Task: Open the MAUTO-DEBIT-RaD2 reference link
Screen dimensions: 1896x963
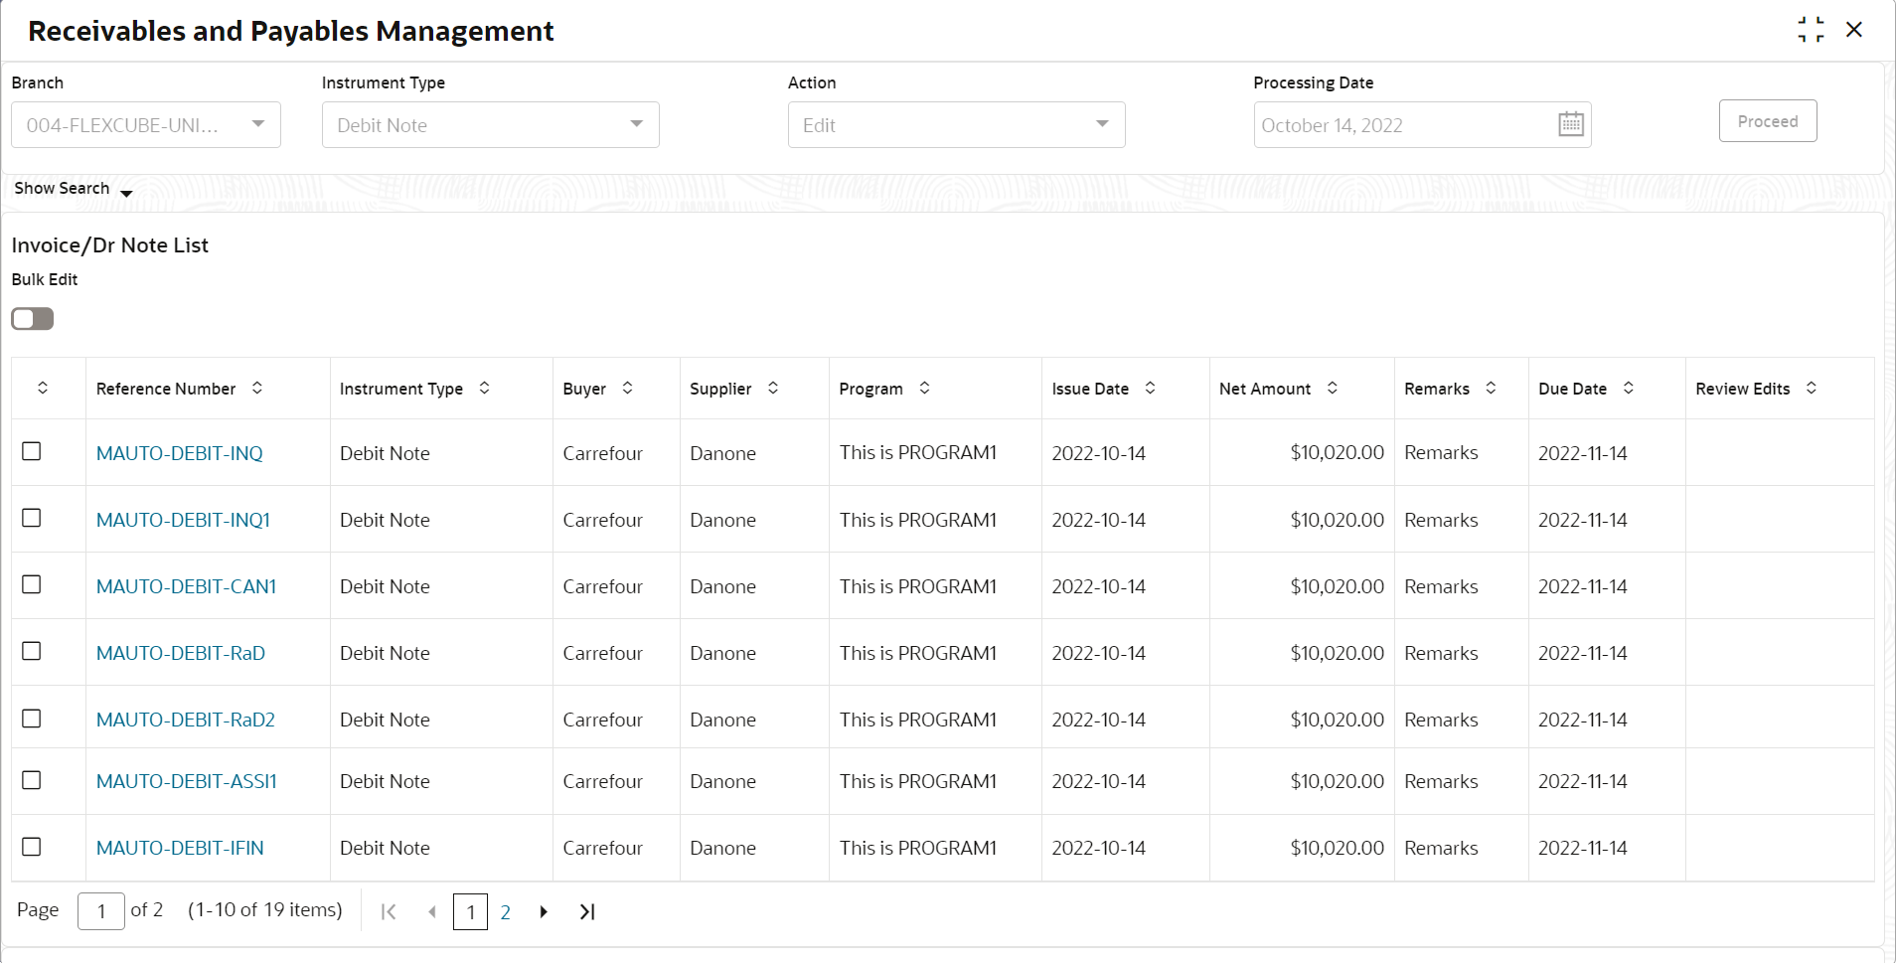Action: click(186, 720)
